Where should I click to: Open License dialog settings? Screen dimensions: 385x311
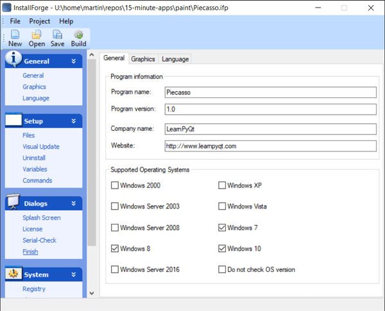(x=33, y=229)
